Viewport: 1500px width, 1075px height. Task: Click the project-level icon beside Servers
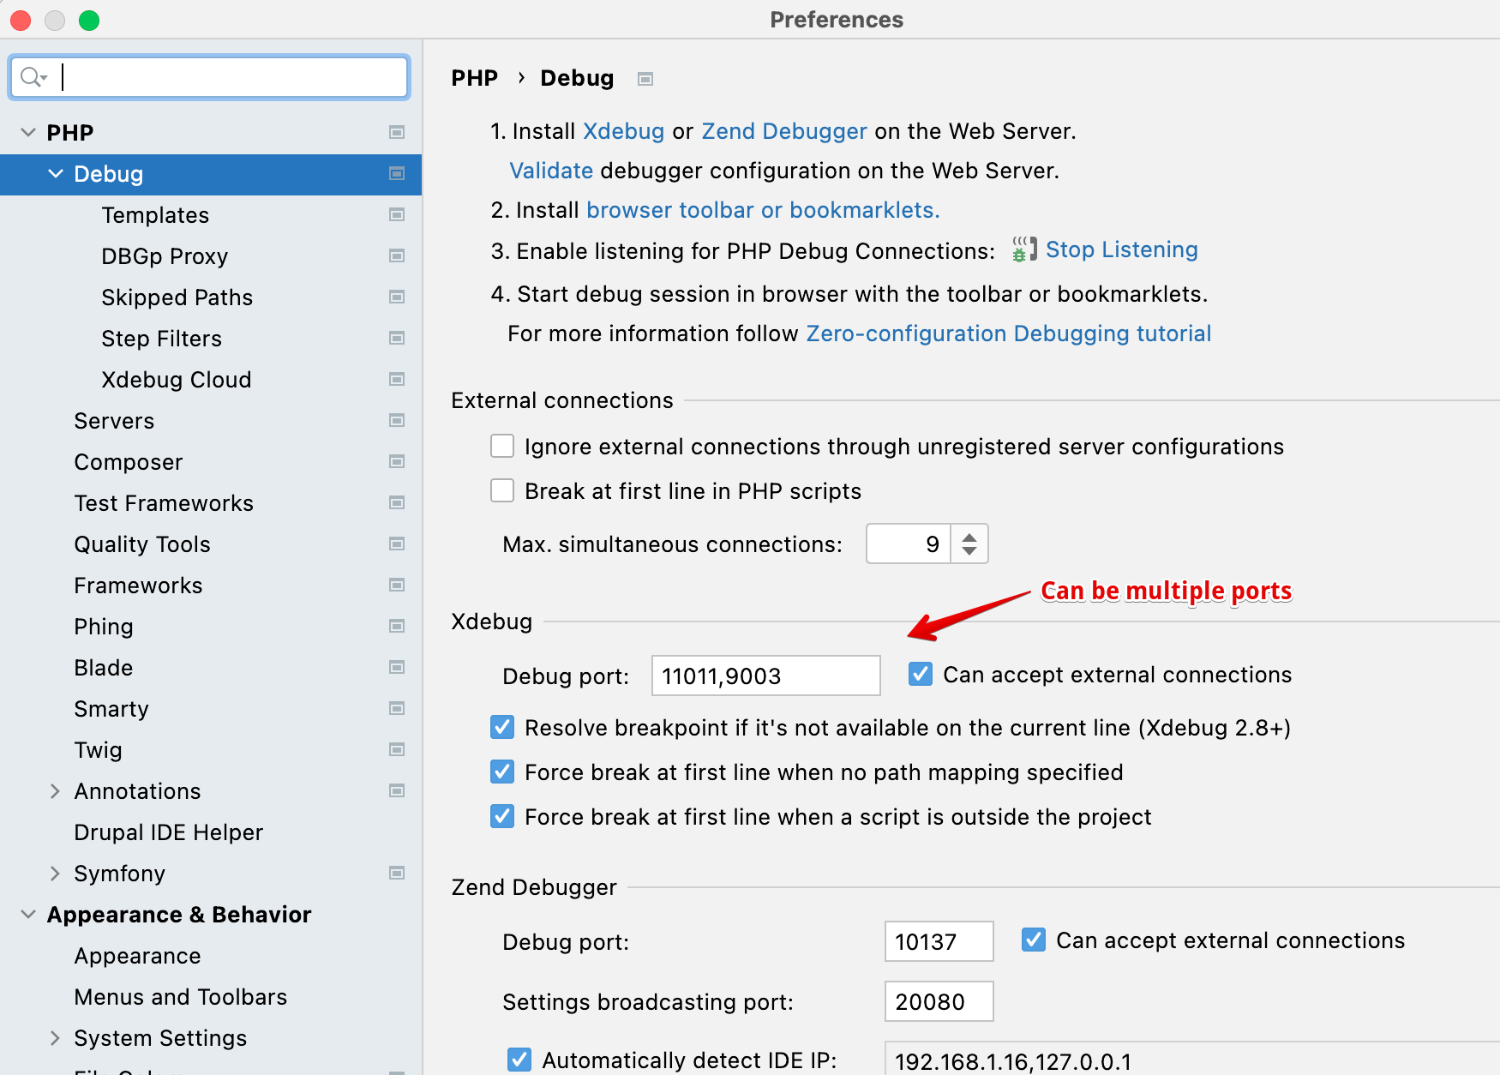pyautogui.click(x=397, y=420)
